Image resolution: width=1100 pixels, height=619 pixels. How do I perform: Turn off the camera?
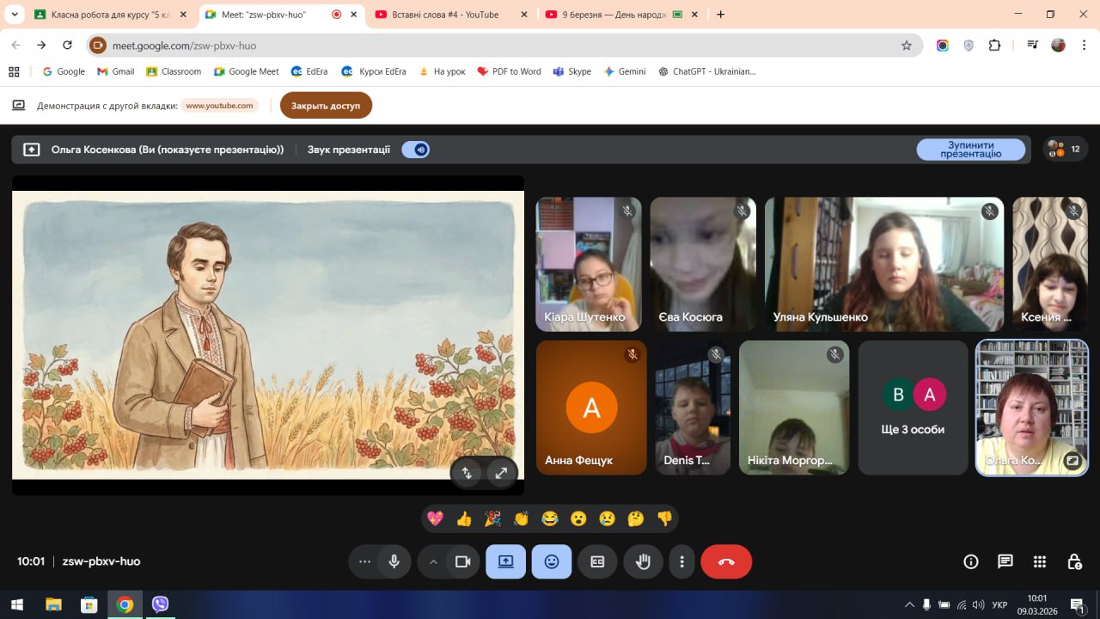point(462,561)
